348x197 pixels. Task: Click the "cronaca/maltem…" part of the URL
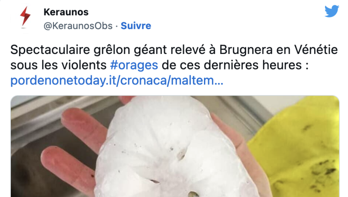(171, 80)
